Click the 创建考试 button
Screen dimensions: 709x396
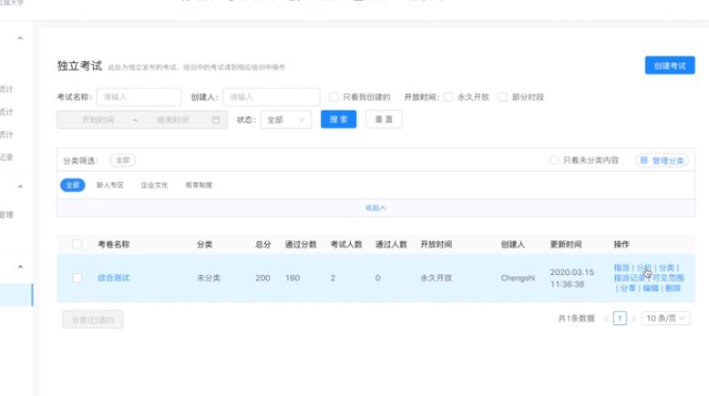[x=669, y=66]
